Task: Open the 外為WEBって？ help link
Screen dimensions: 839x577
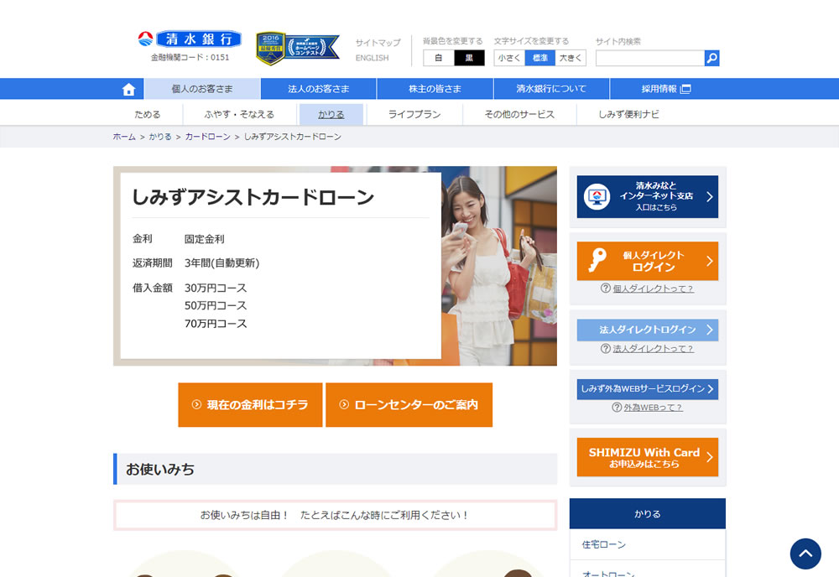Action: (x=653, y=408)
